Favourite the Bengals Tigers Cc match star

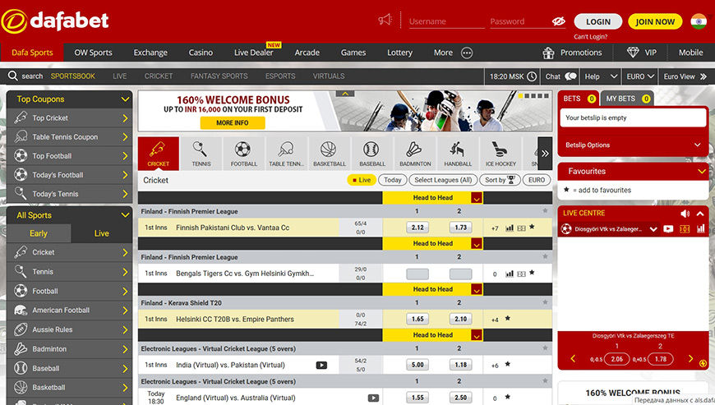(x=532, y=273)
